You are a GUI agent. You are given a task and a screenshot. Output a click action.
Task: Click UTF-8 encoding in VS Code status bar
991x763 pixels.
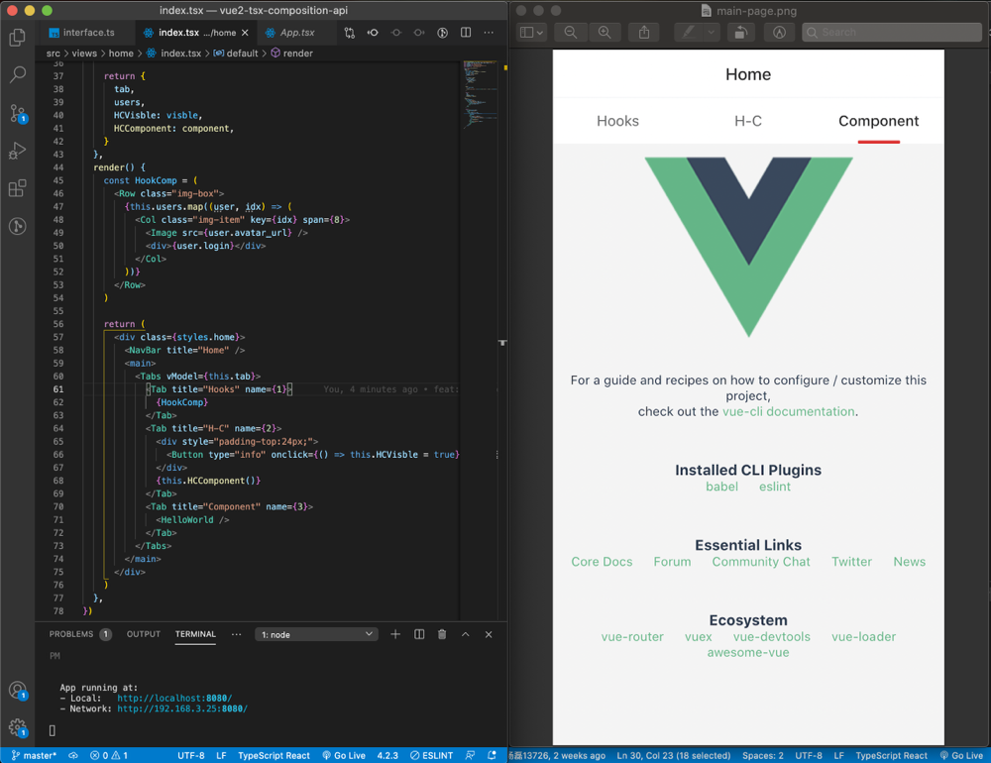click(x=191, y=755)
